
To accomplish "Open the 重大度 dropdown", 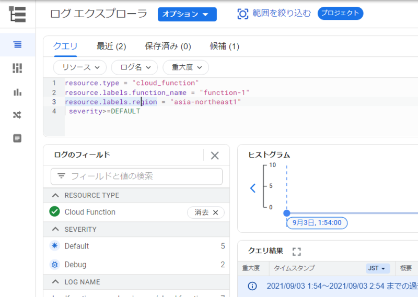I will pos(185,67).
